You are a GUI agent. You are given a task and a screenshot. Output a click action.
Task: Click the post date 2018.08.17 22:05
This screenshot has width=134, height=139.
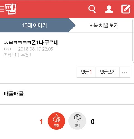click(36, 49)
